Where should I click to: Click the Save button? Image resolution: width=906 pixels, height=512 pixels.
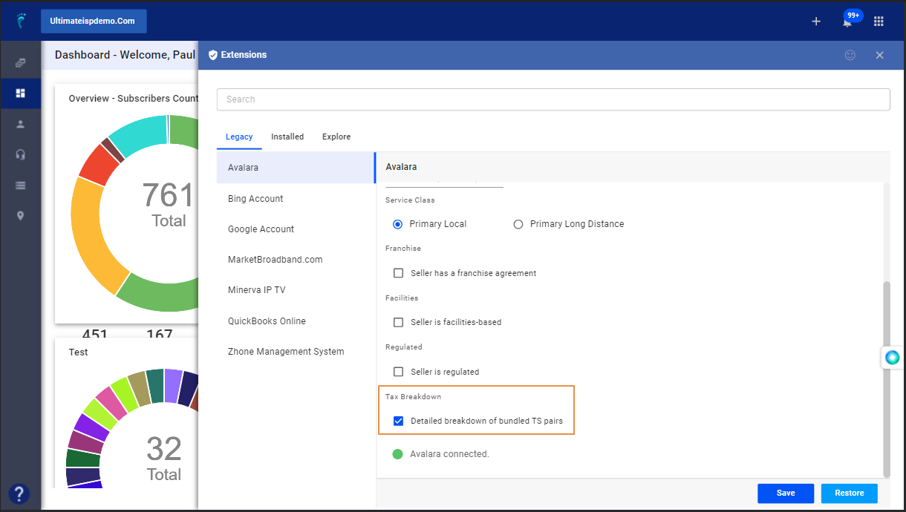[786, 493]
